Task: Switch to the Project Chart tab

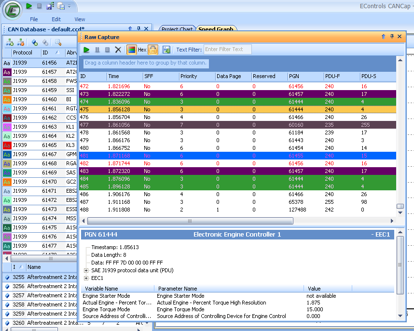Action: 177,28
